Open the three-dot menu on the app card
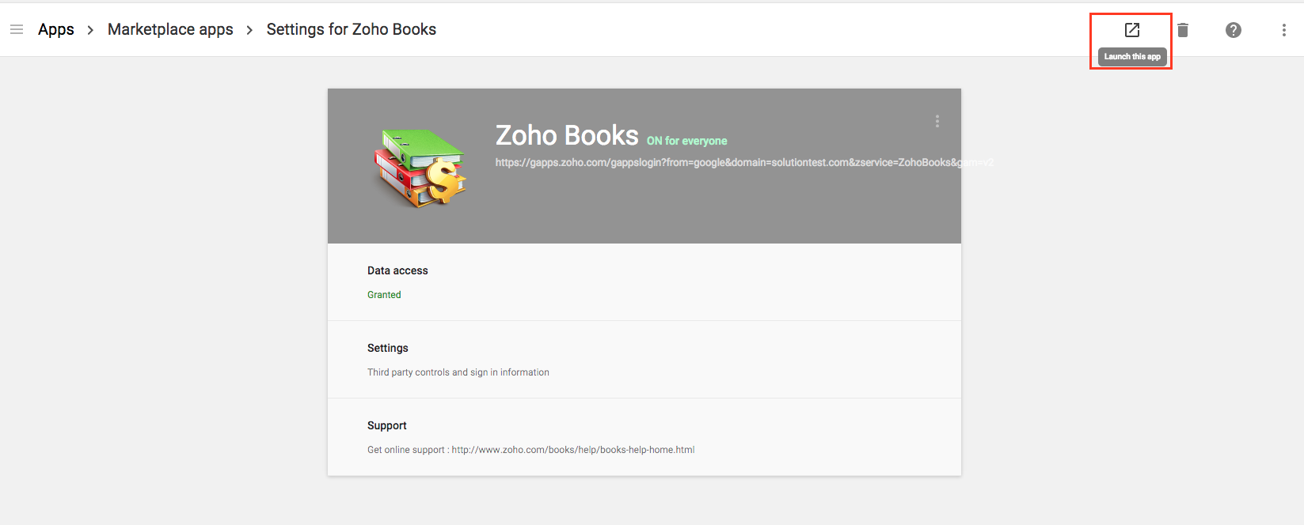The height and width of the screenshot is (525, 1304). coord(937,121)
